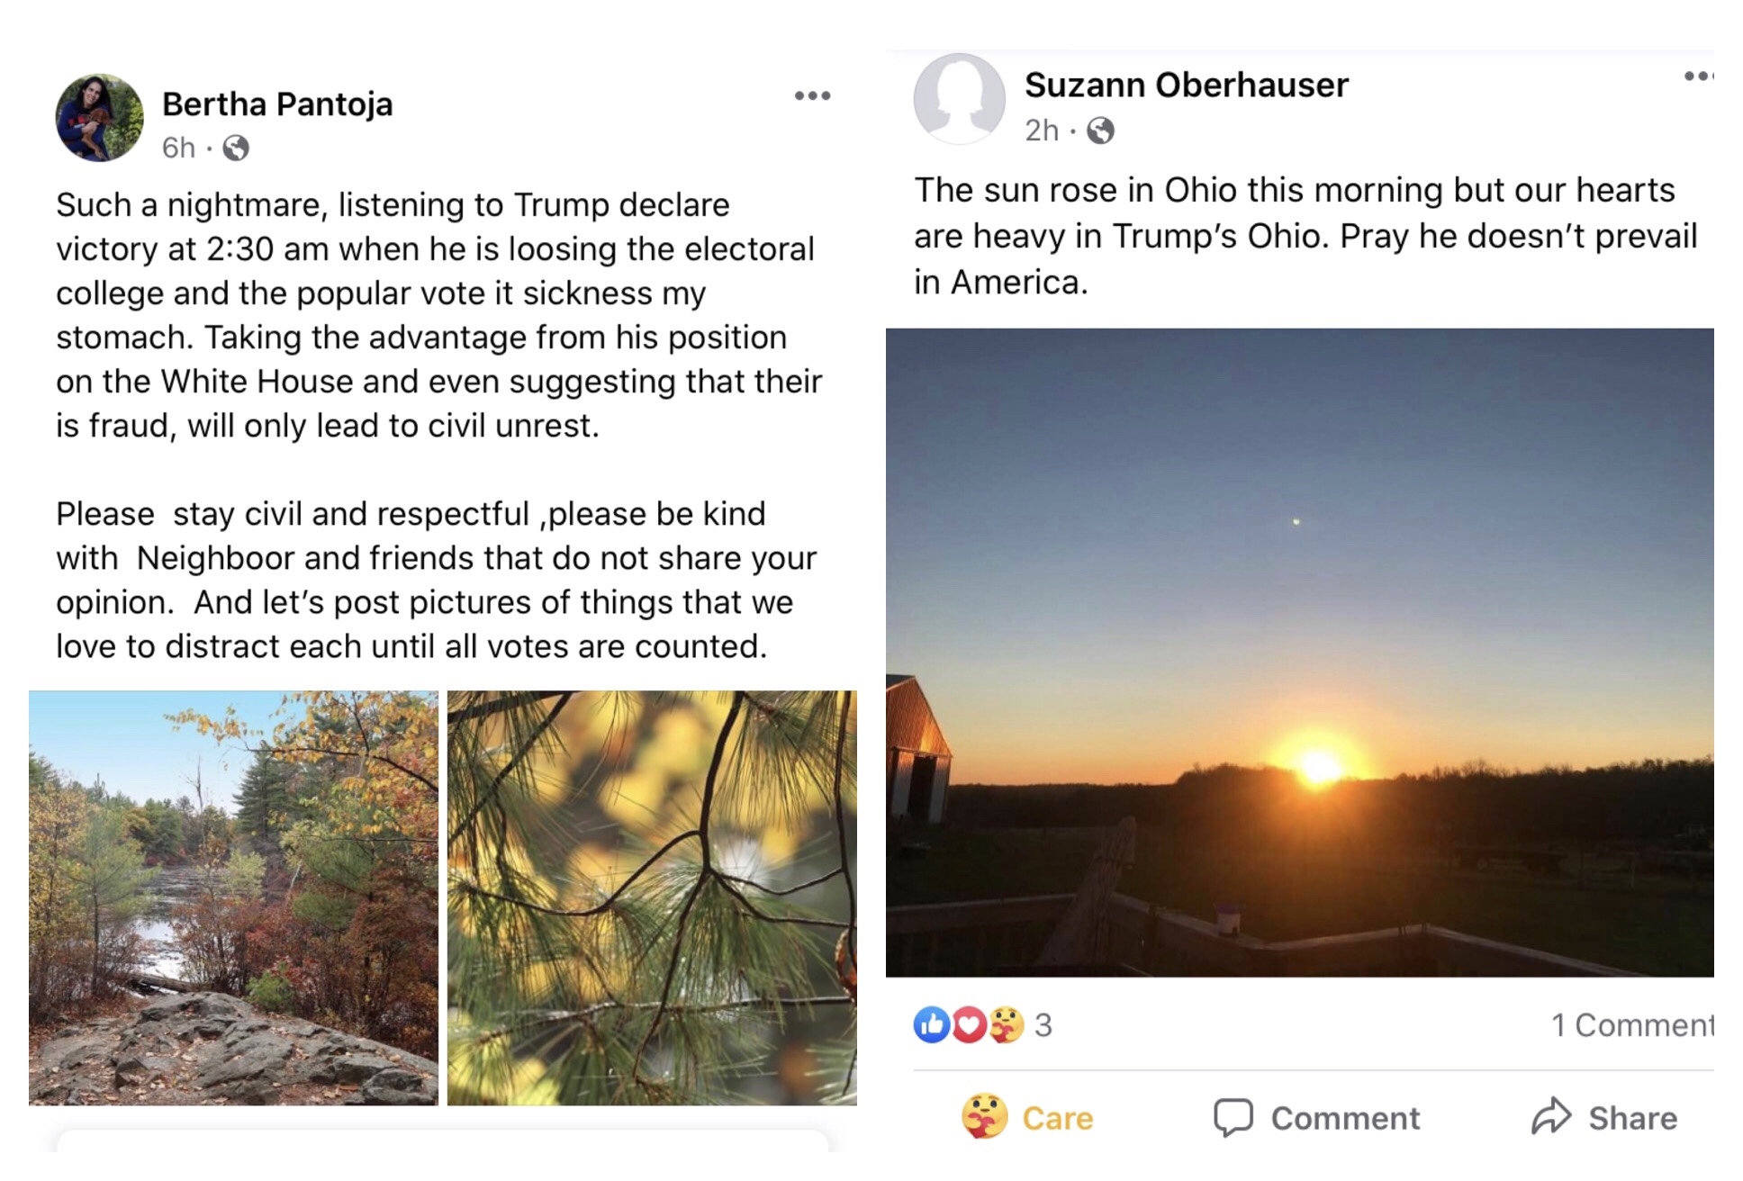The width and height of the screenshot is (1743, 1181).
Task: Click the speech bubble Comment icon
Action: click(x=1233, y=1118)
